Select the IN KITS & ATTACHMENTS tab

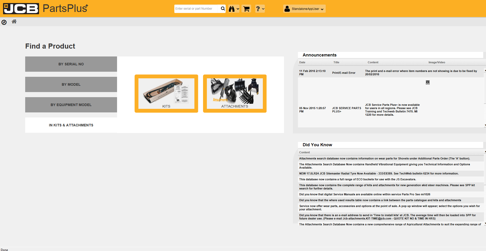71,125
